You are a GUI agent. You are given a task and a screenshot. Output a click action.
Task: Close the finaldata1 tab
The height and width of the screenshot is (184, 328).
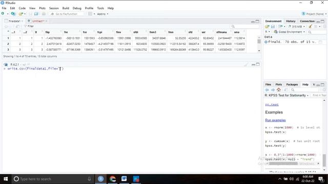coord(22,21)
